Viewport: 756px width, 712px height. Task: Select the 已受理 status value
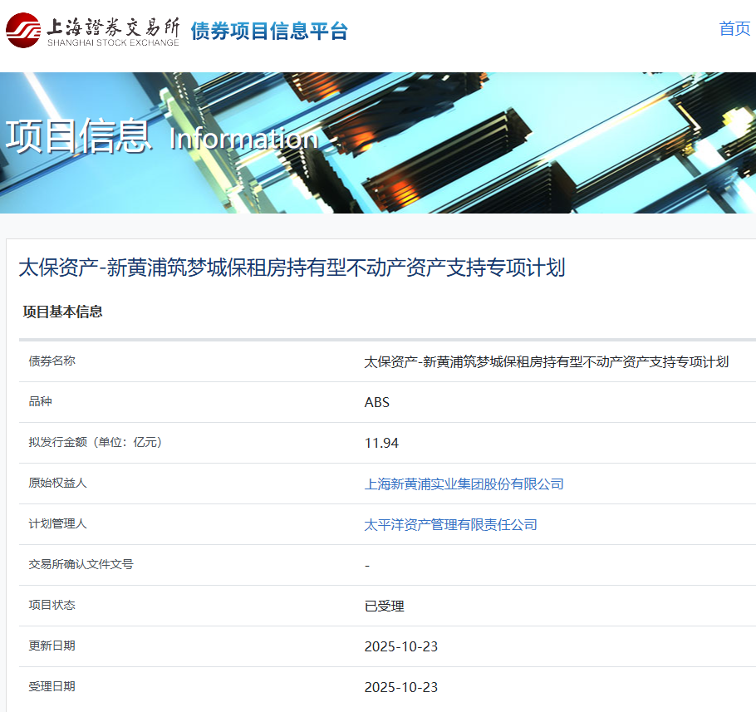pos(384,606)
